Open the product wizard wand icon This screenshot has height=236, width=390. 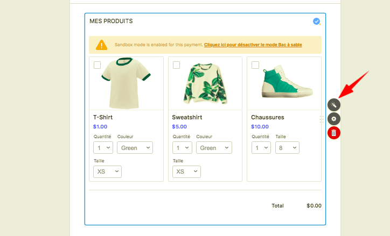(334, 105)
